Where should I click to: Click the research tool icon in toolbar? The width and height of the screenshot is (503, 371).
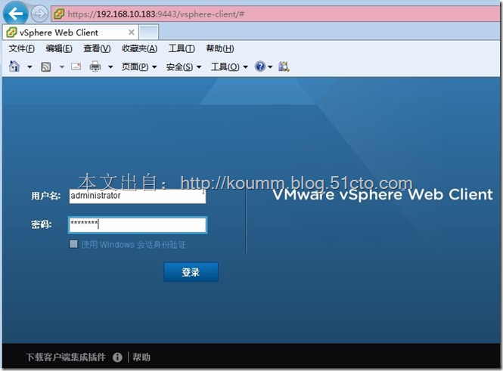284,66
